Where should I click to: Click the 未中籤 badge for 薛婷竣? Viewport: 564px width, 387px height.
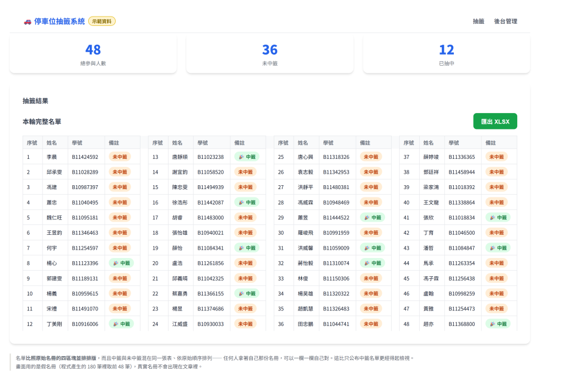coord(496,157)
